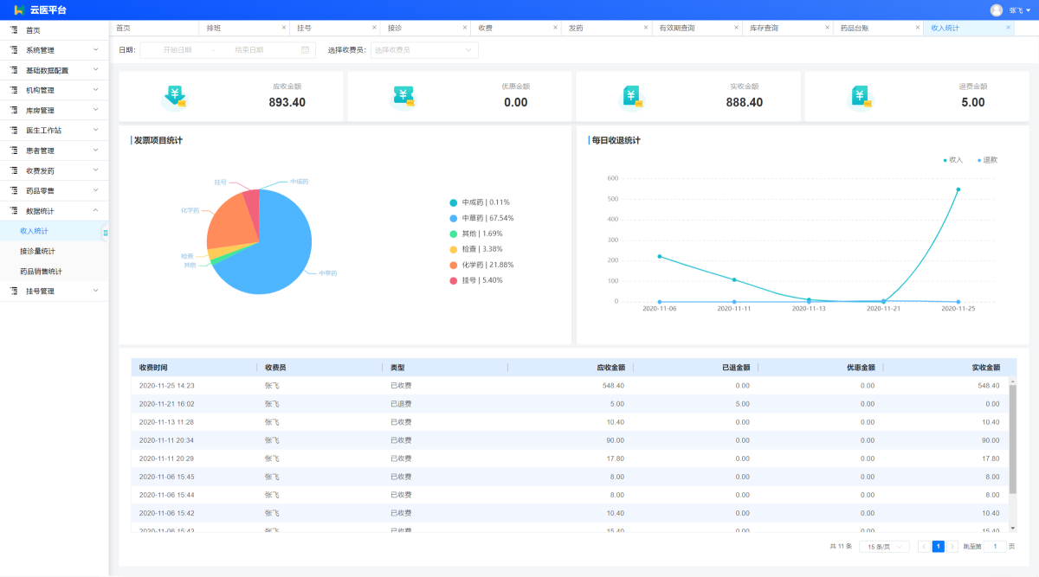Open 接诊量统计 in the sidebar

click(x=37, y=251)
